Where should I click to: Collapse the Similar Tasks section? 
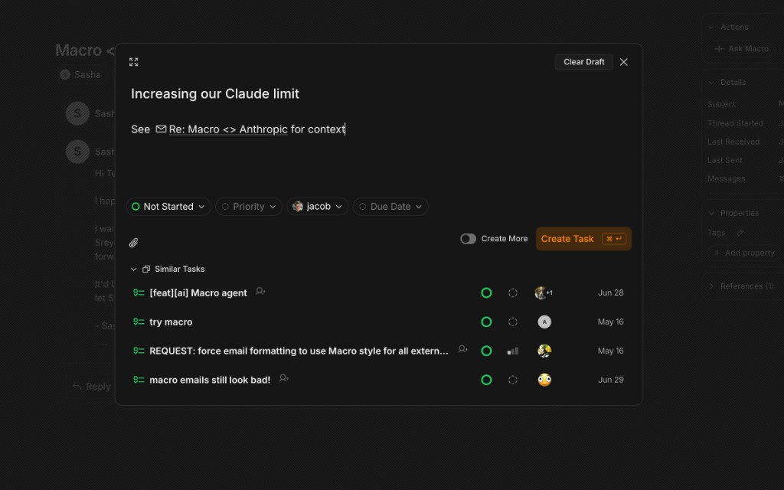[133, 269]
